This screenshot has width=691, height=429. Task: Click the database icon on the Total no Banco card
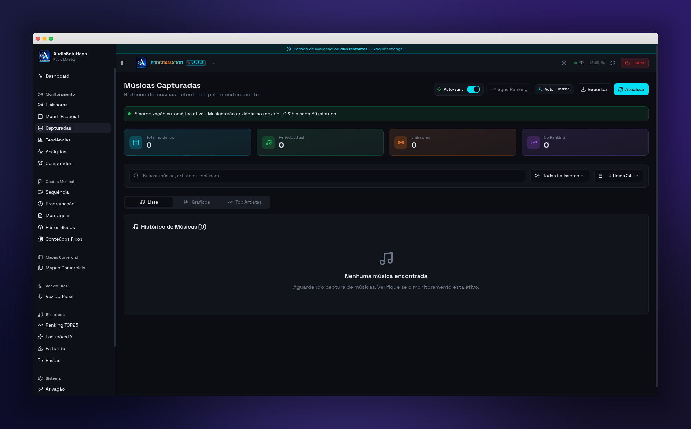(x=136, y=142)
